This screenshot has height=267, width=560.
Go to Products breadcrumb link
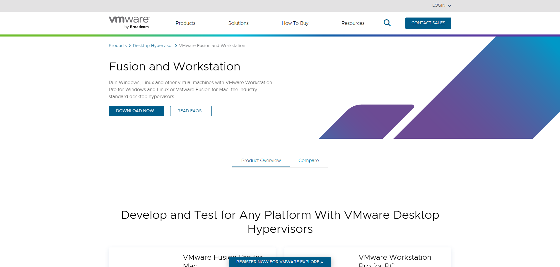[x=118, y=46]
